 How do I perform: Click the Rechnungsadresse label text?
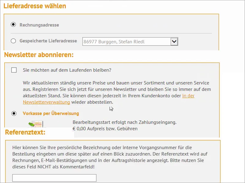tap(39, 25)
